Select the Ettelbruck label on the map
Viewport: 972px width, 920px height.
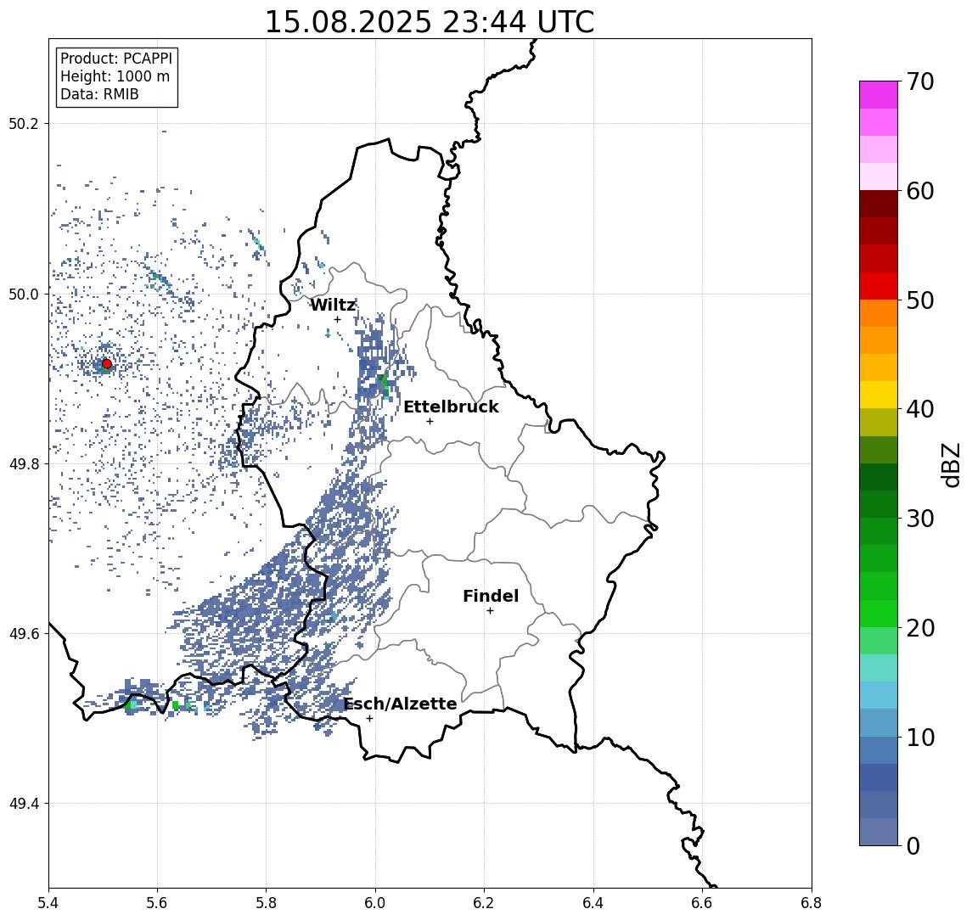pyautogui.click(x=451, y=407)
